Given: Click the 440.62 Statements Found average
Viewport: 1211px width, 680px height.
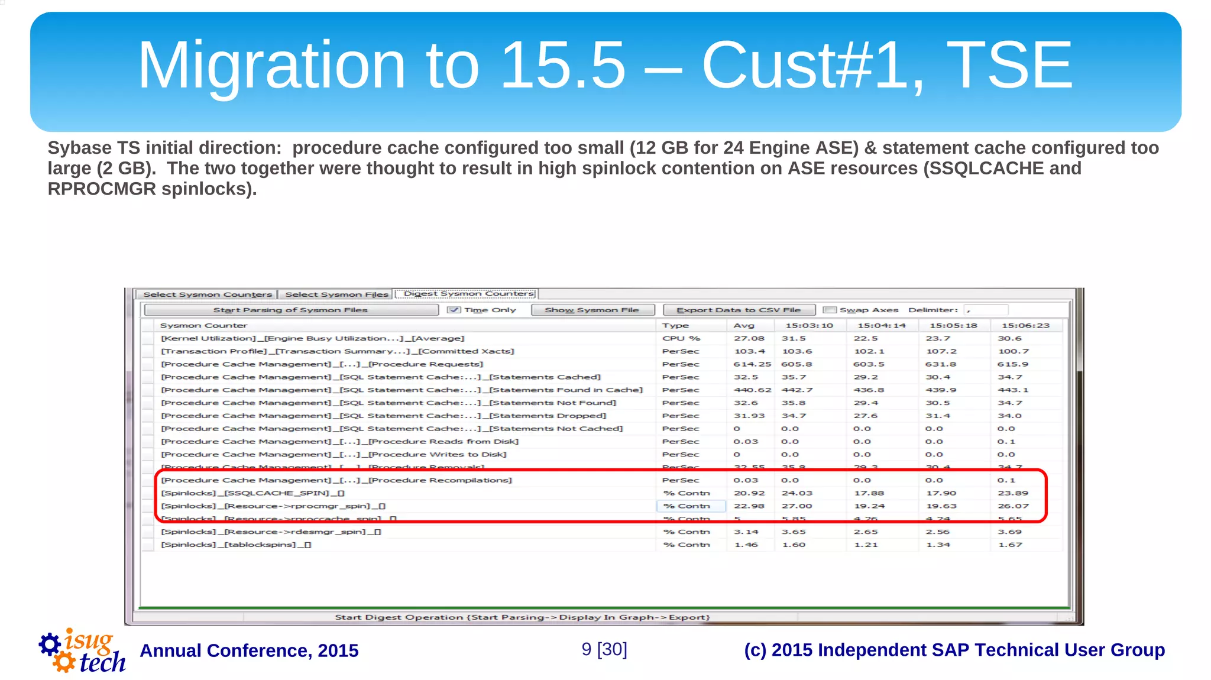Looking at the screenshot, I should pos(752,390).
